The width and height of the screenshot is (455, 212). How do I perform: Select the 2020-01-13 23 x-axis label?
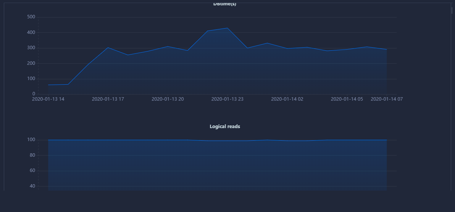(227, 99)
